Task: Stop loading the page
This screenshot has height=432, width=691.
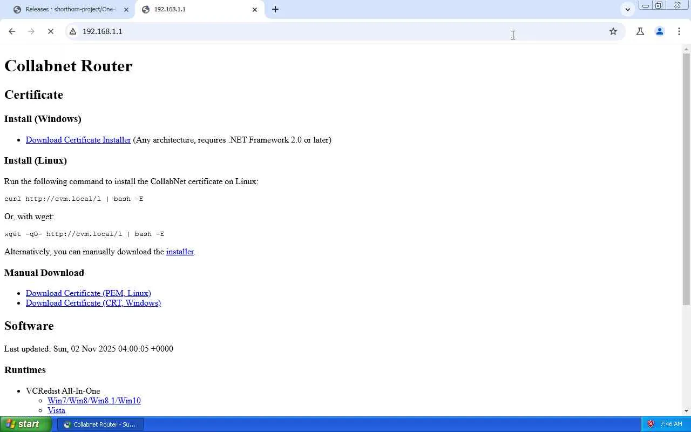Action: click(51, 31)
